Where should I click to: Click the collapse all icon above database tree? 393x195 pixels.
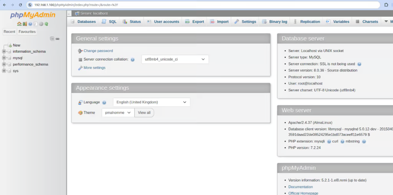(x=52, y=39)
